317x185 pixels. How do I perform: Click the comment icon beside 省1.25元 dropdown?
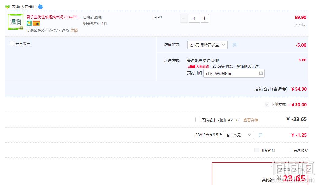point(261,135)
